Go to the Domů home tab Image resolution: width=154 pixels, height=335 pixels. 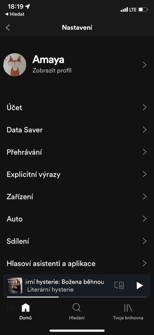pyautogui.click(x=26, y=311)
